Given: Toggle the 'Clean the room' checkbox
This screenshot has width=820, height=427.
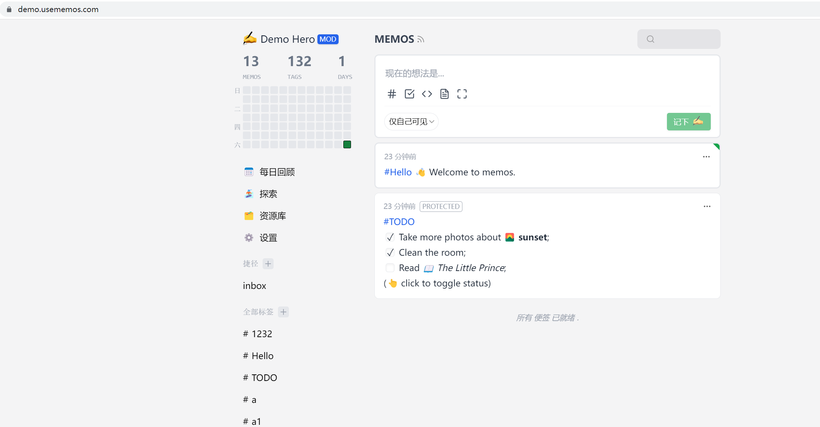Looking at the screenshot, I should click(x=390, y=252).
